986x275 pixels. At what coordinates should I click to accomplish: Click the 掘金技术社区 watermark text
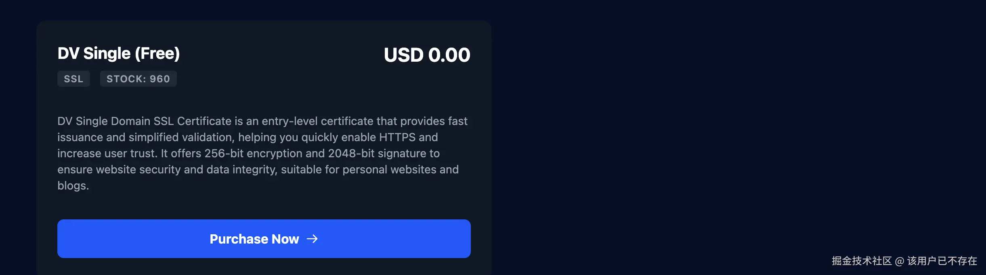tap(862, 261)
